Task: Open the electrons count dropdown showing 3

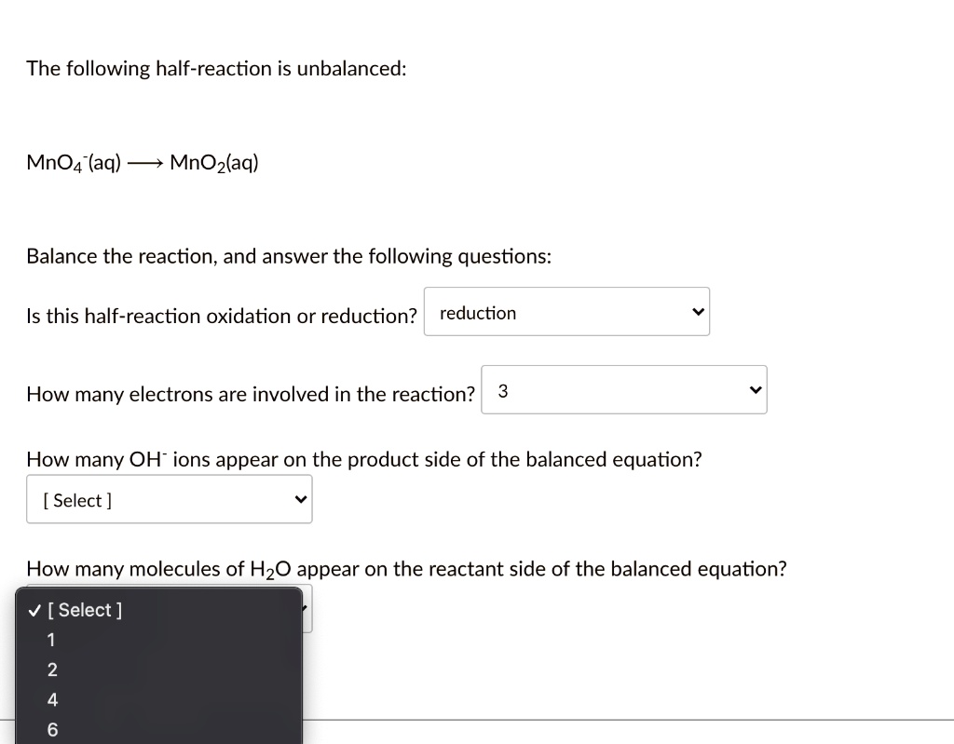Action: (x=624, y=389)
